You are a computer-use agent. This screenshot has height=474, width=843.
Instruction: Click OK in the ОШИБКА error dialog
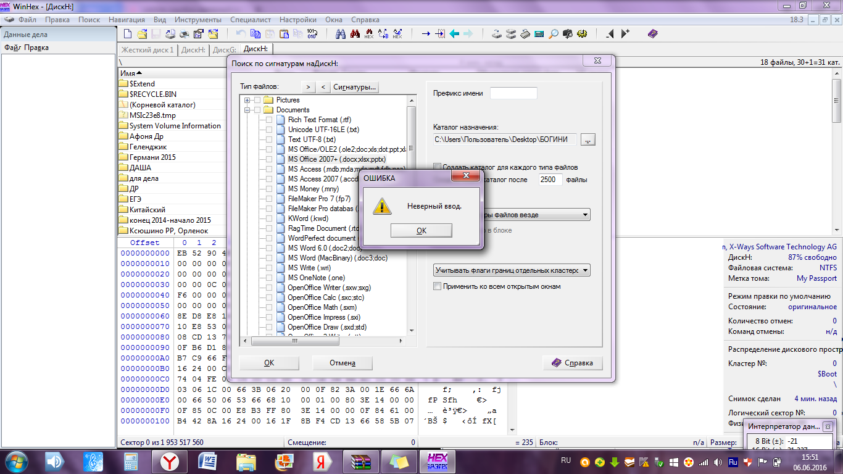[x=421, y=230]
